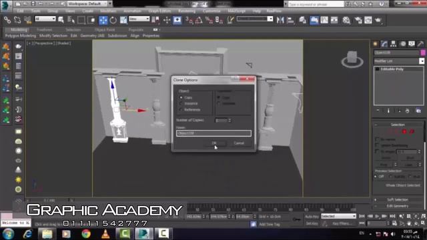Click the Select and Link tool
The width and height of the screenshot is (427, 240).
(x=7, y=20)
